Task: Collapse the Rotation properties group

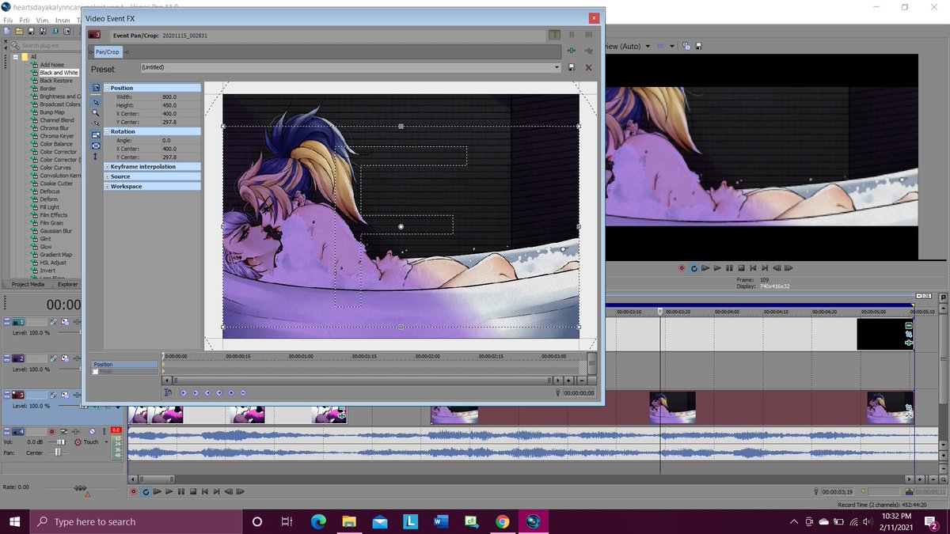Action: point(107,131)
